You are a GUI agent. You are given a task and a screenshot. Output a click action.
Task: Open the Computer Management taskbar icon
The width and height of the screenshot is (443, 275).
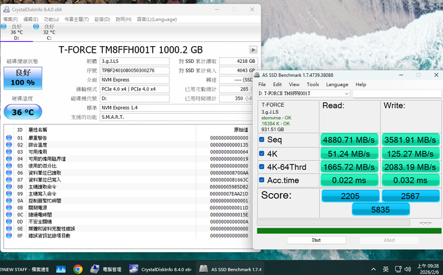click(95, 269)
